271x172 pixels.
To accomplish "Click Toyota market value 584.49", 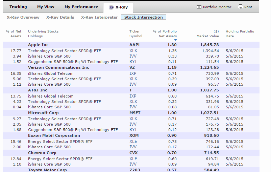I will tap(212, 170).
